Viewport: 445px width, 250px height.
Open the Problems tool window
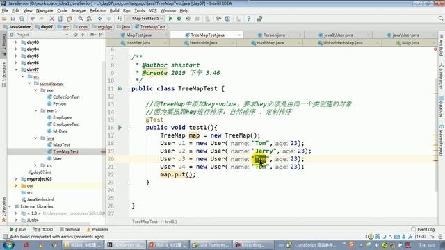click(97, 229)
